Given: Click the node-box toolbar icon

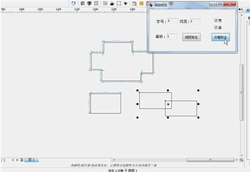Looking at the screenshot, I should [x=135, y=3].
